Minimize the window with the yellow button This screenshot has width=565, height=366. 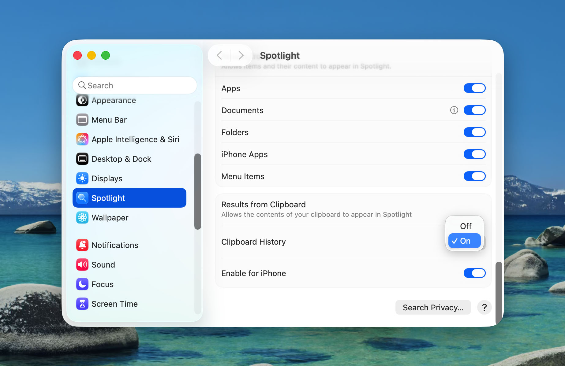92,55
